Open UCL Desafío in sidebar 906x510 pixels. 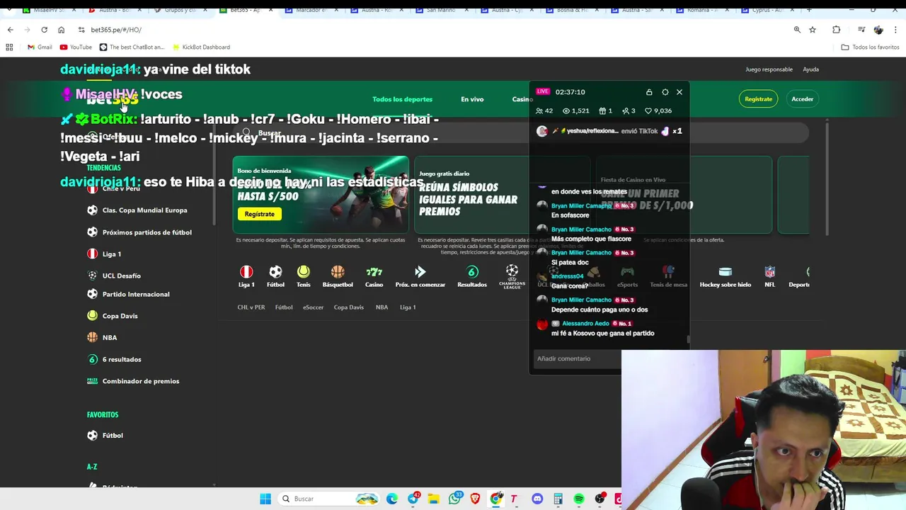(x=121, y=276)
